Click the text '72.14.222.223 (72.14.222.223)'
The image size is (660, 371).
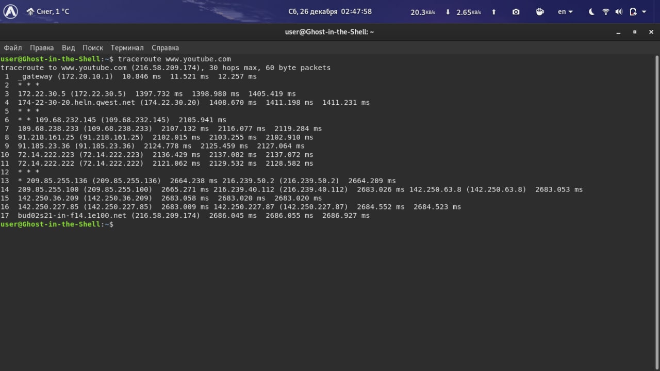[x=80, y=155]
